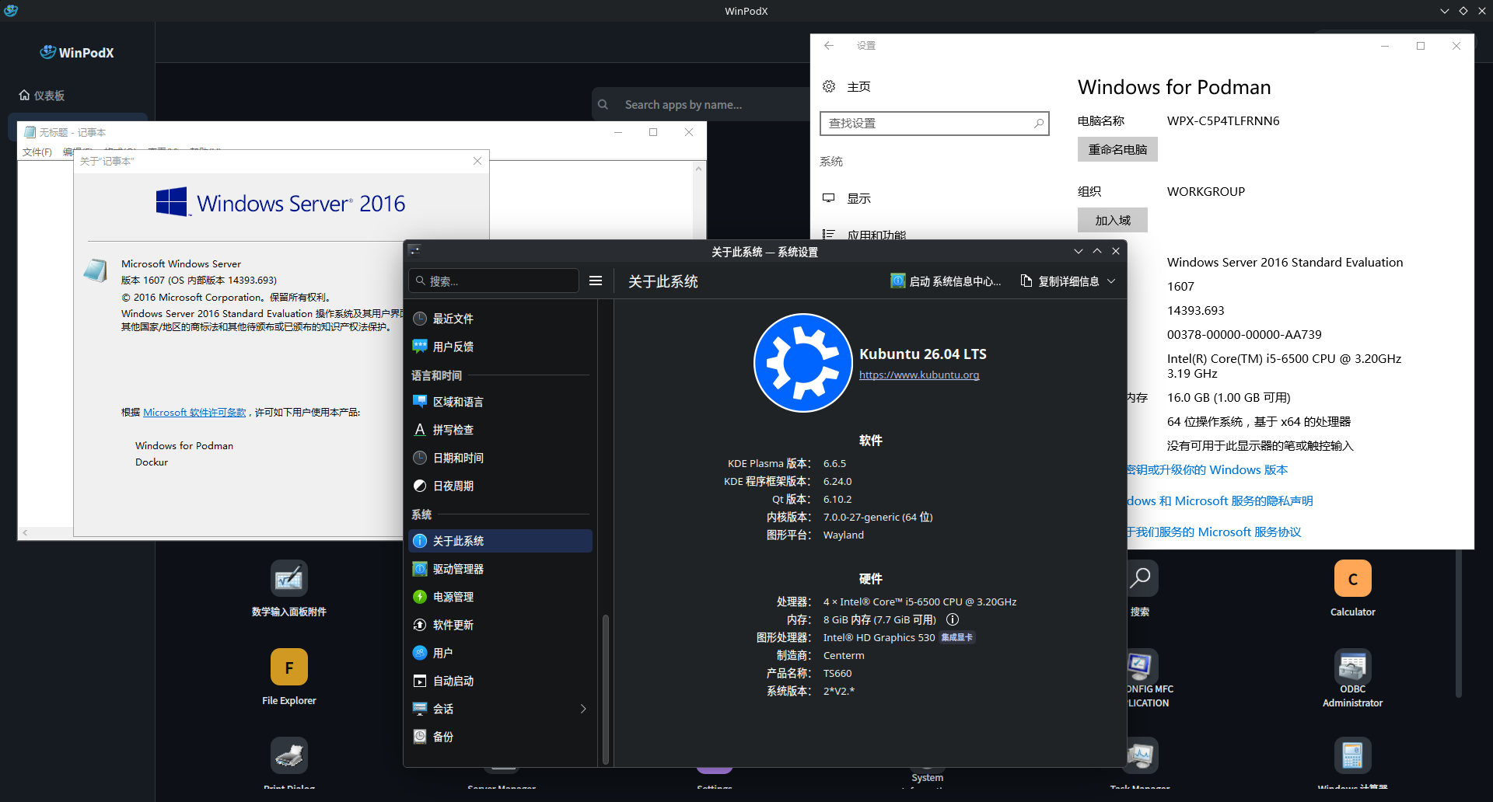The height and width of the screenshot is (802, 1493).
Task: Open the 备份 settings entry
Action: click(500, 737)
